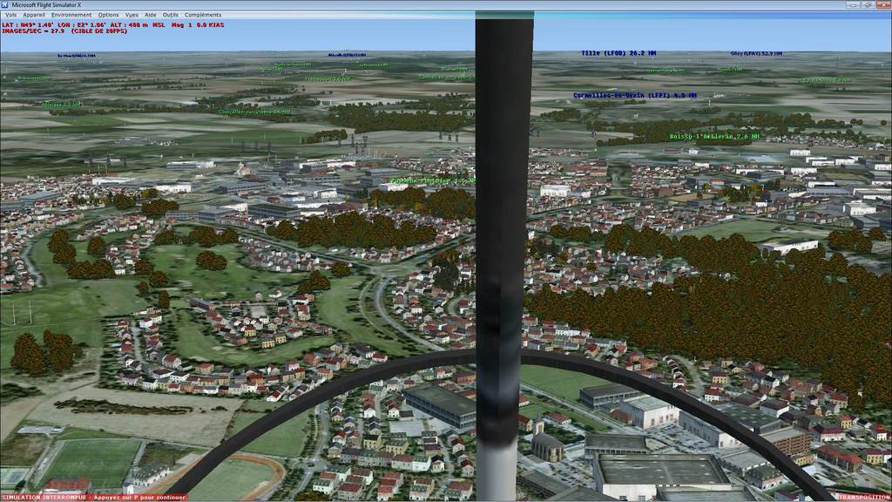Expand the Environnement menu

(71, 15)
